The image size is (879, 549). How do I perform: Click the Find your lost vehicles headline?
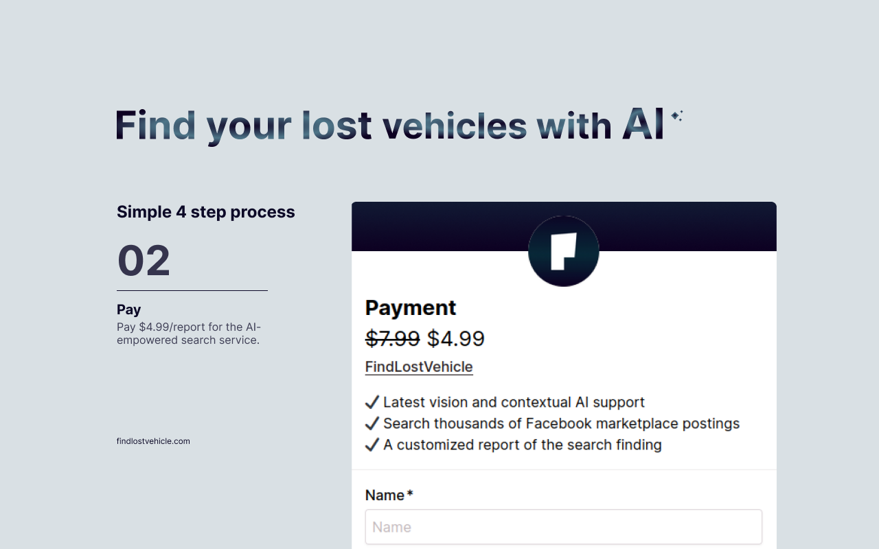click(389, 125)
